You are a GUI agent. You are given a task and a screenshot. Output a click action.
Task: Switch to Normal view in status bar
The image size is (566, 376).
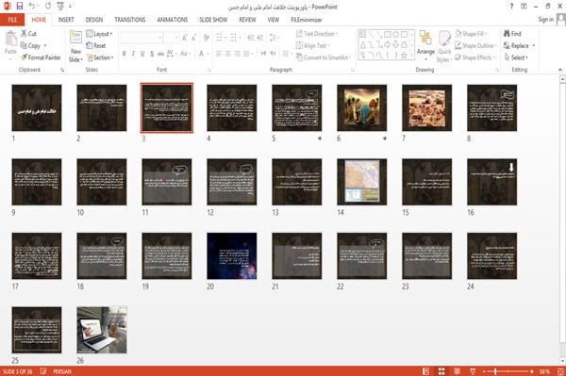click(426, 371)
